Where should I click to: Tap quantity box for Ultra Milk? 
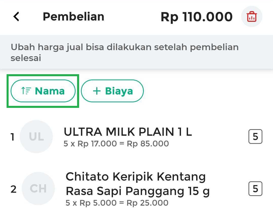click(x=255, y=137)
